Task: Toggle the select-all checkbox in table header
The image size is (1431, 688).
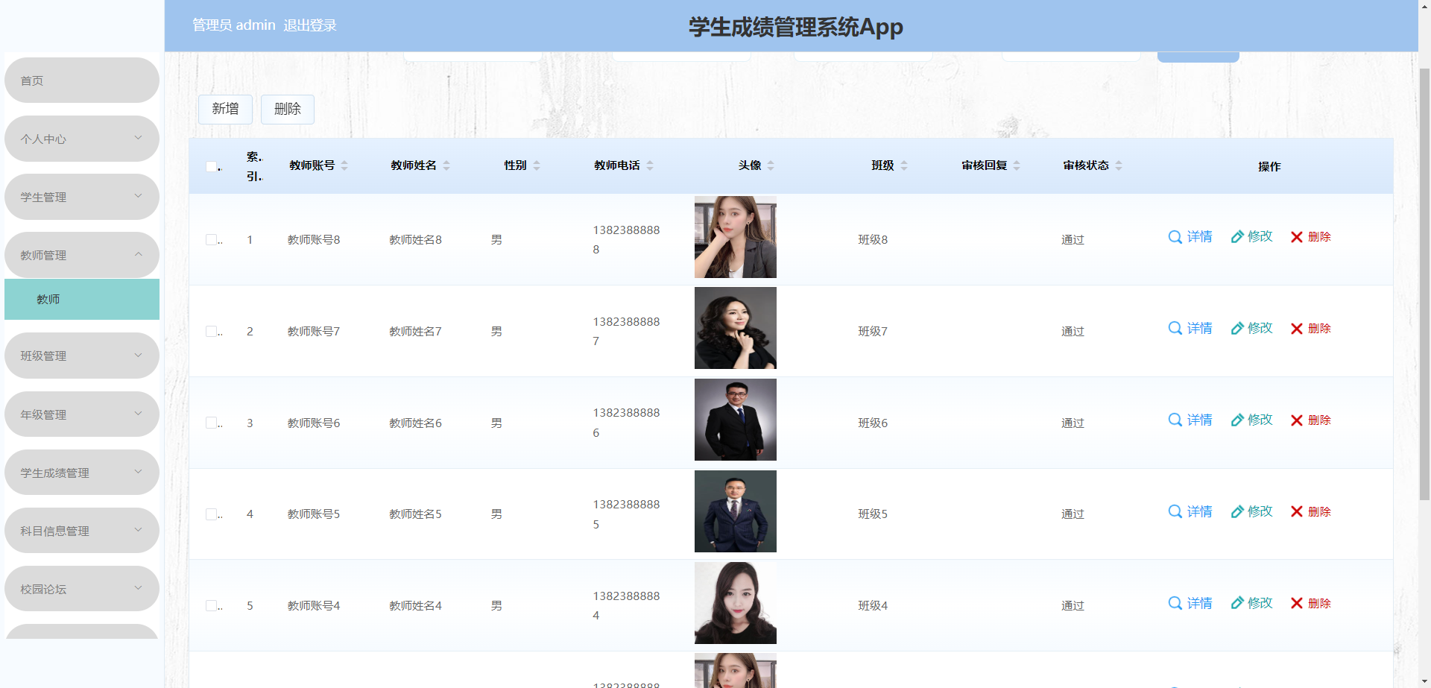Action: tap(211, 167)
